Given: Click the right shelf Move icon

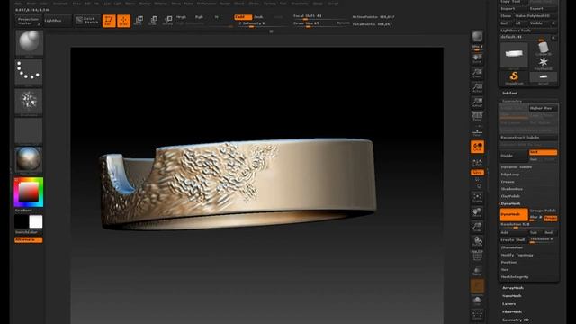Looking at the screenshot, I should 477,212.
